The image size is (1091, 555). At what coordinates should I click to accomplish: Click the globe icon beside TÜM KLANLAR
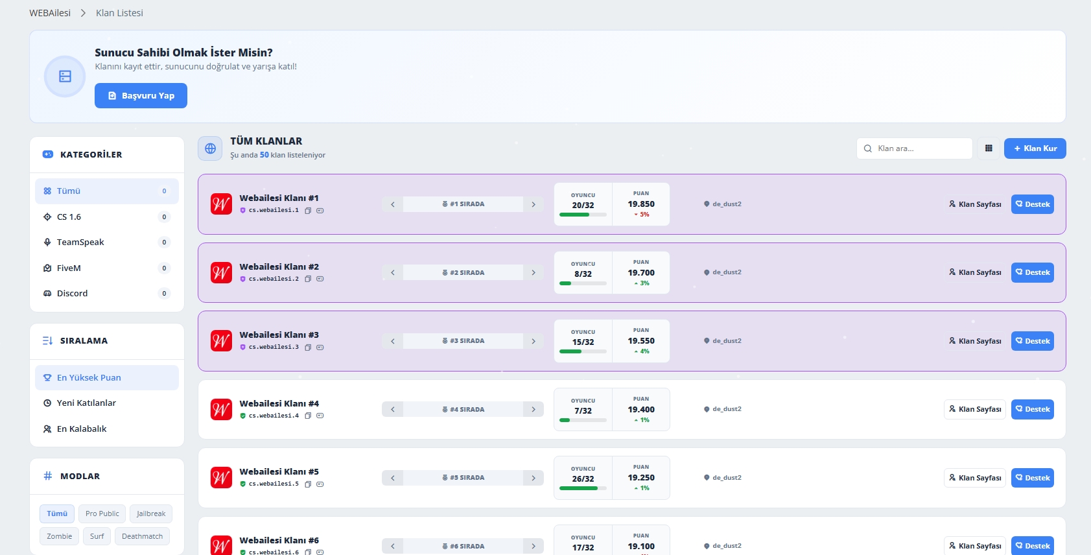click(x=210, y=148)
